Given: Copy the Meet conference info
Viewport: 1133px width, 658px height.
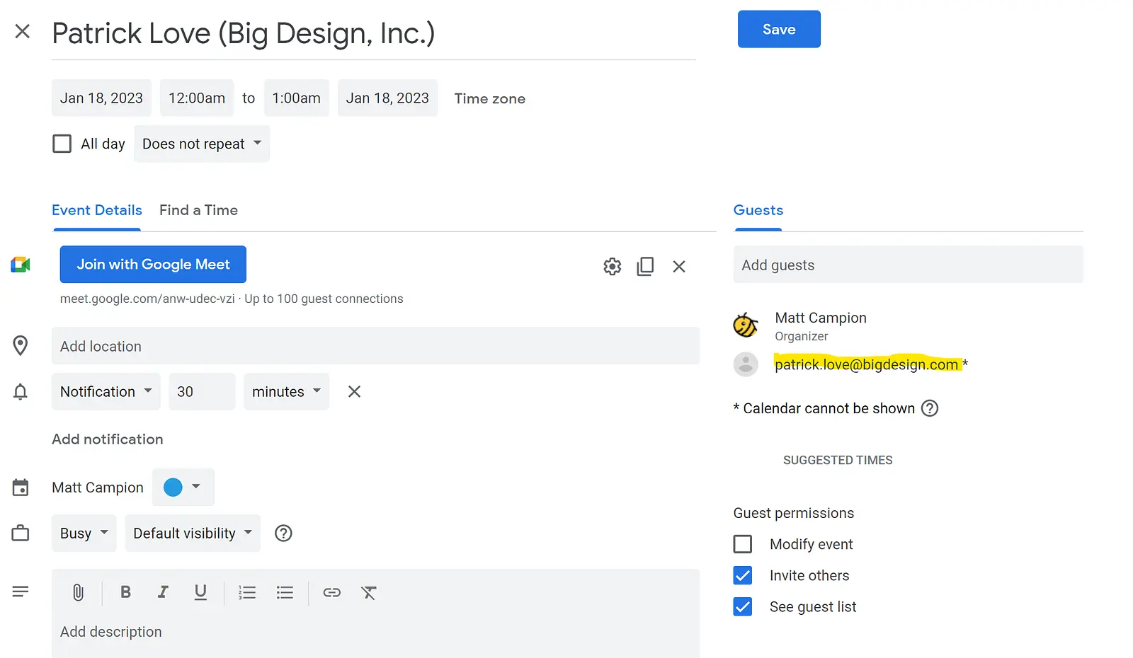Looking at the screenshot, I should [x=645, y=266].
